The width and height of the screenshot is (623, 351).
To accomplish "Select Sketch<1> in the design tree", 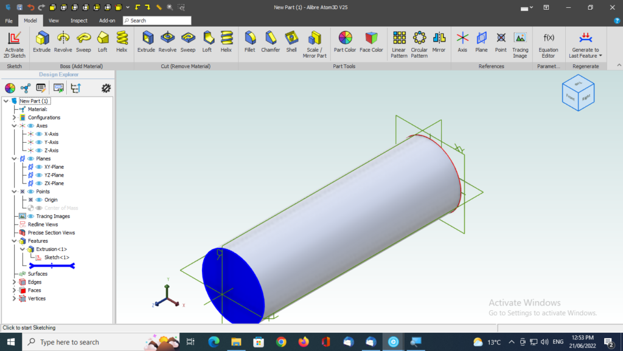I will pyautogui.click(x=56, y=257).
